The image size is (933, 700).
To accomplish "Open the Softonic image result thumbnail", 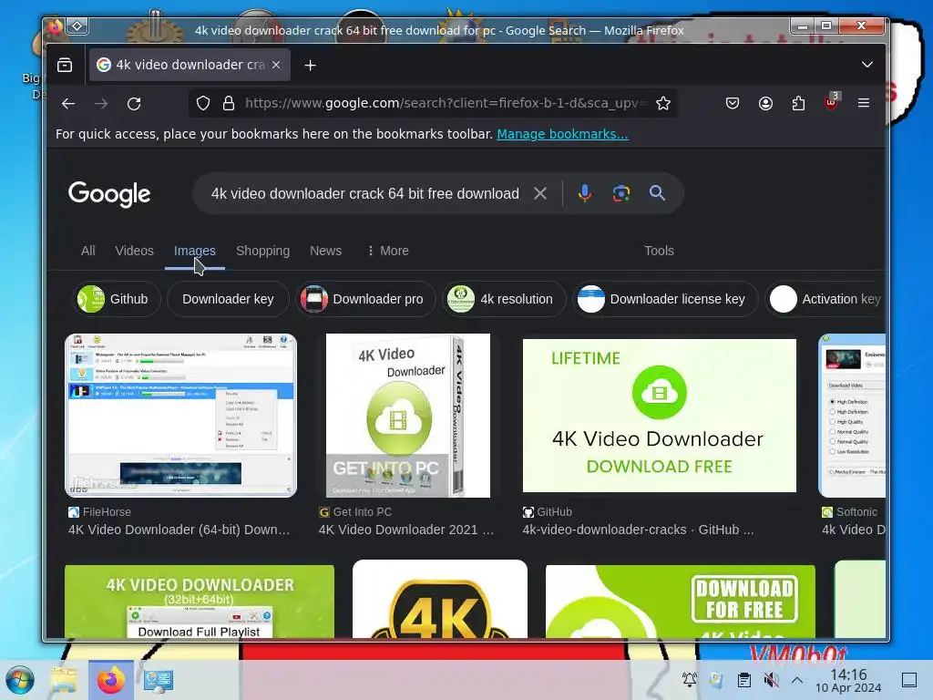I will (852, 416).
